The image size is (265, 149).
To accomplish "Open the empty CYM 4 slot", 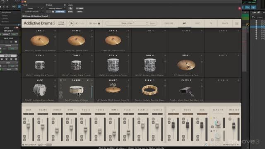I will click(x=149, y=41).
